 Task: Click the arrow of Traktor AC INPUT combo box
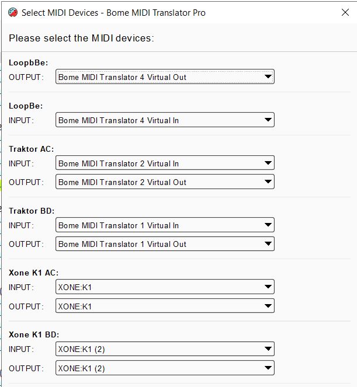[x=268, y=163]
